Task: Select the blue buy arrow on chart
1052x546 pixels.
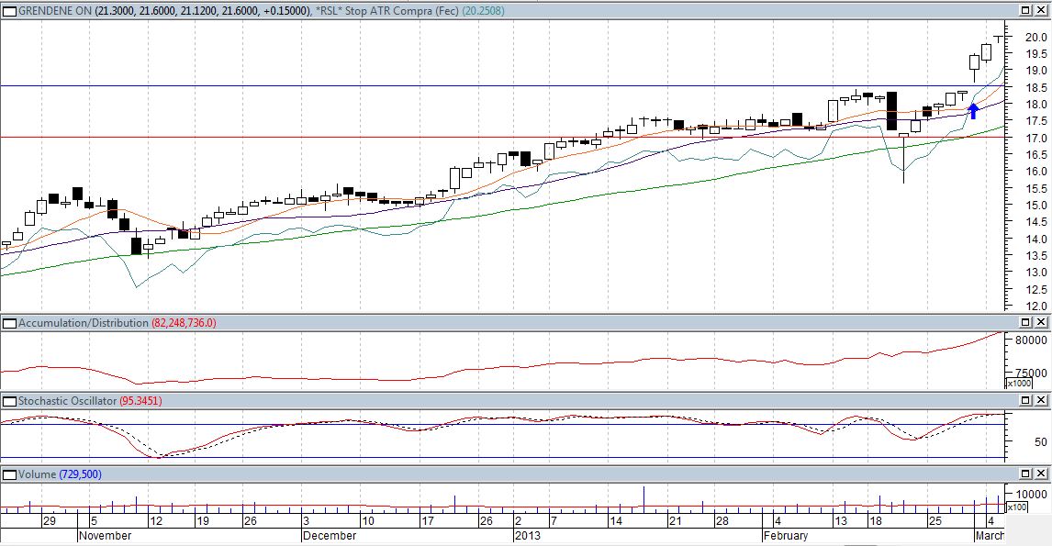Action: point(973,111)
